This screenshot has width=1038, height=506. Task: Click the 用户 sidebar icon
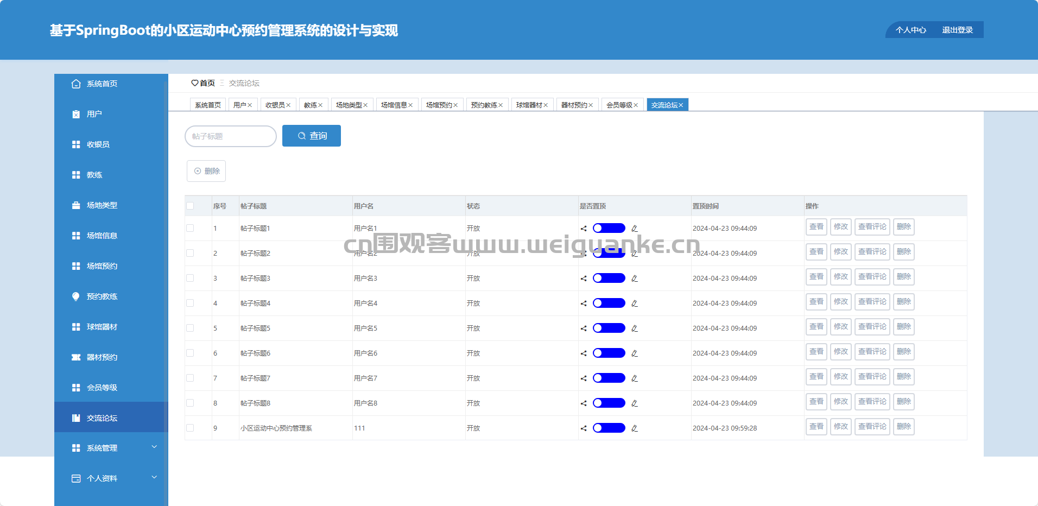[x=76, y=114]
